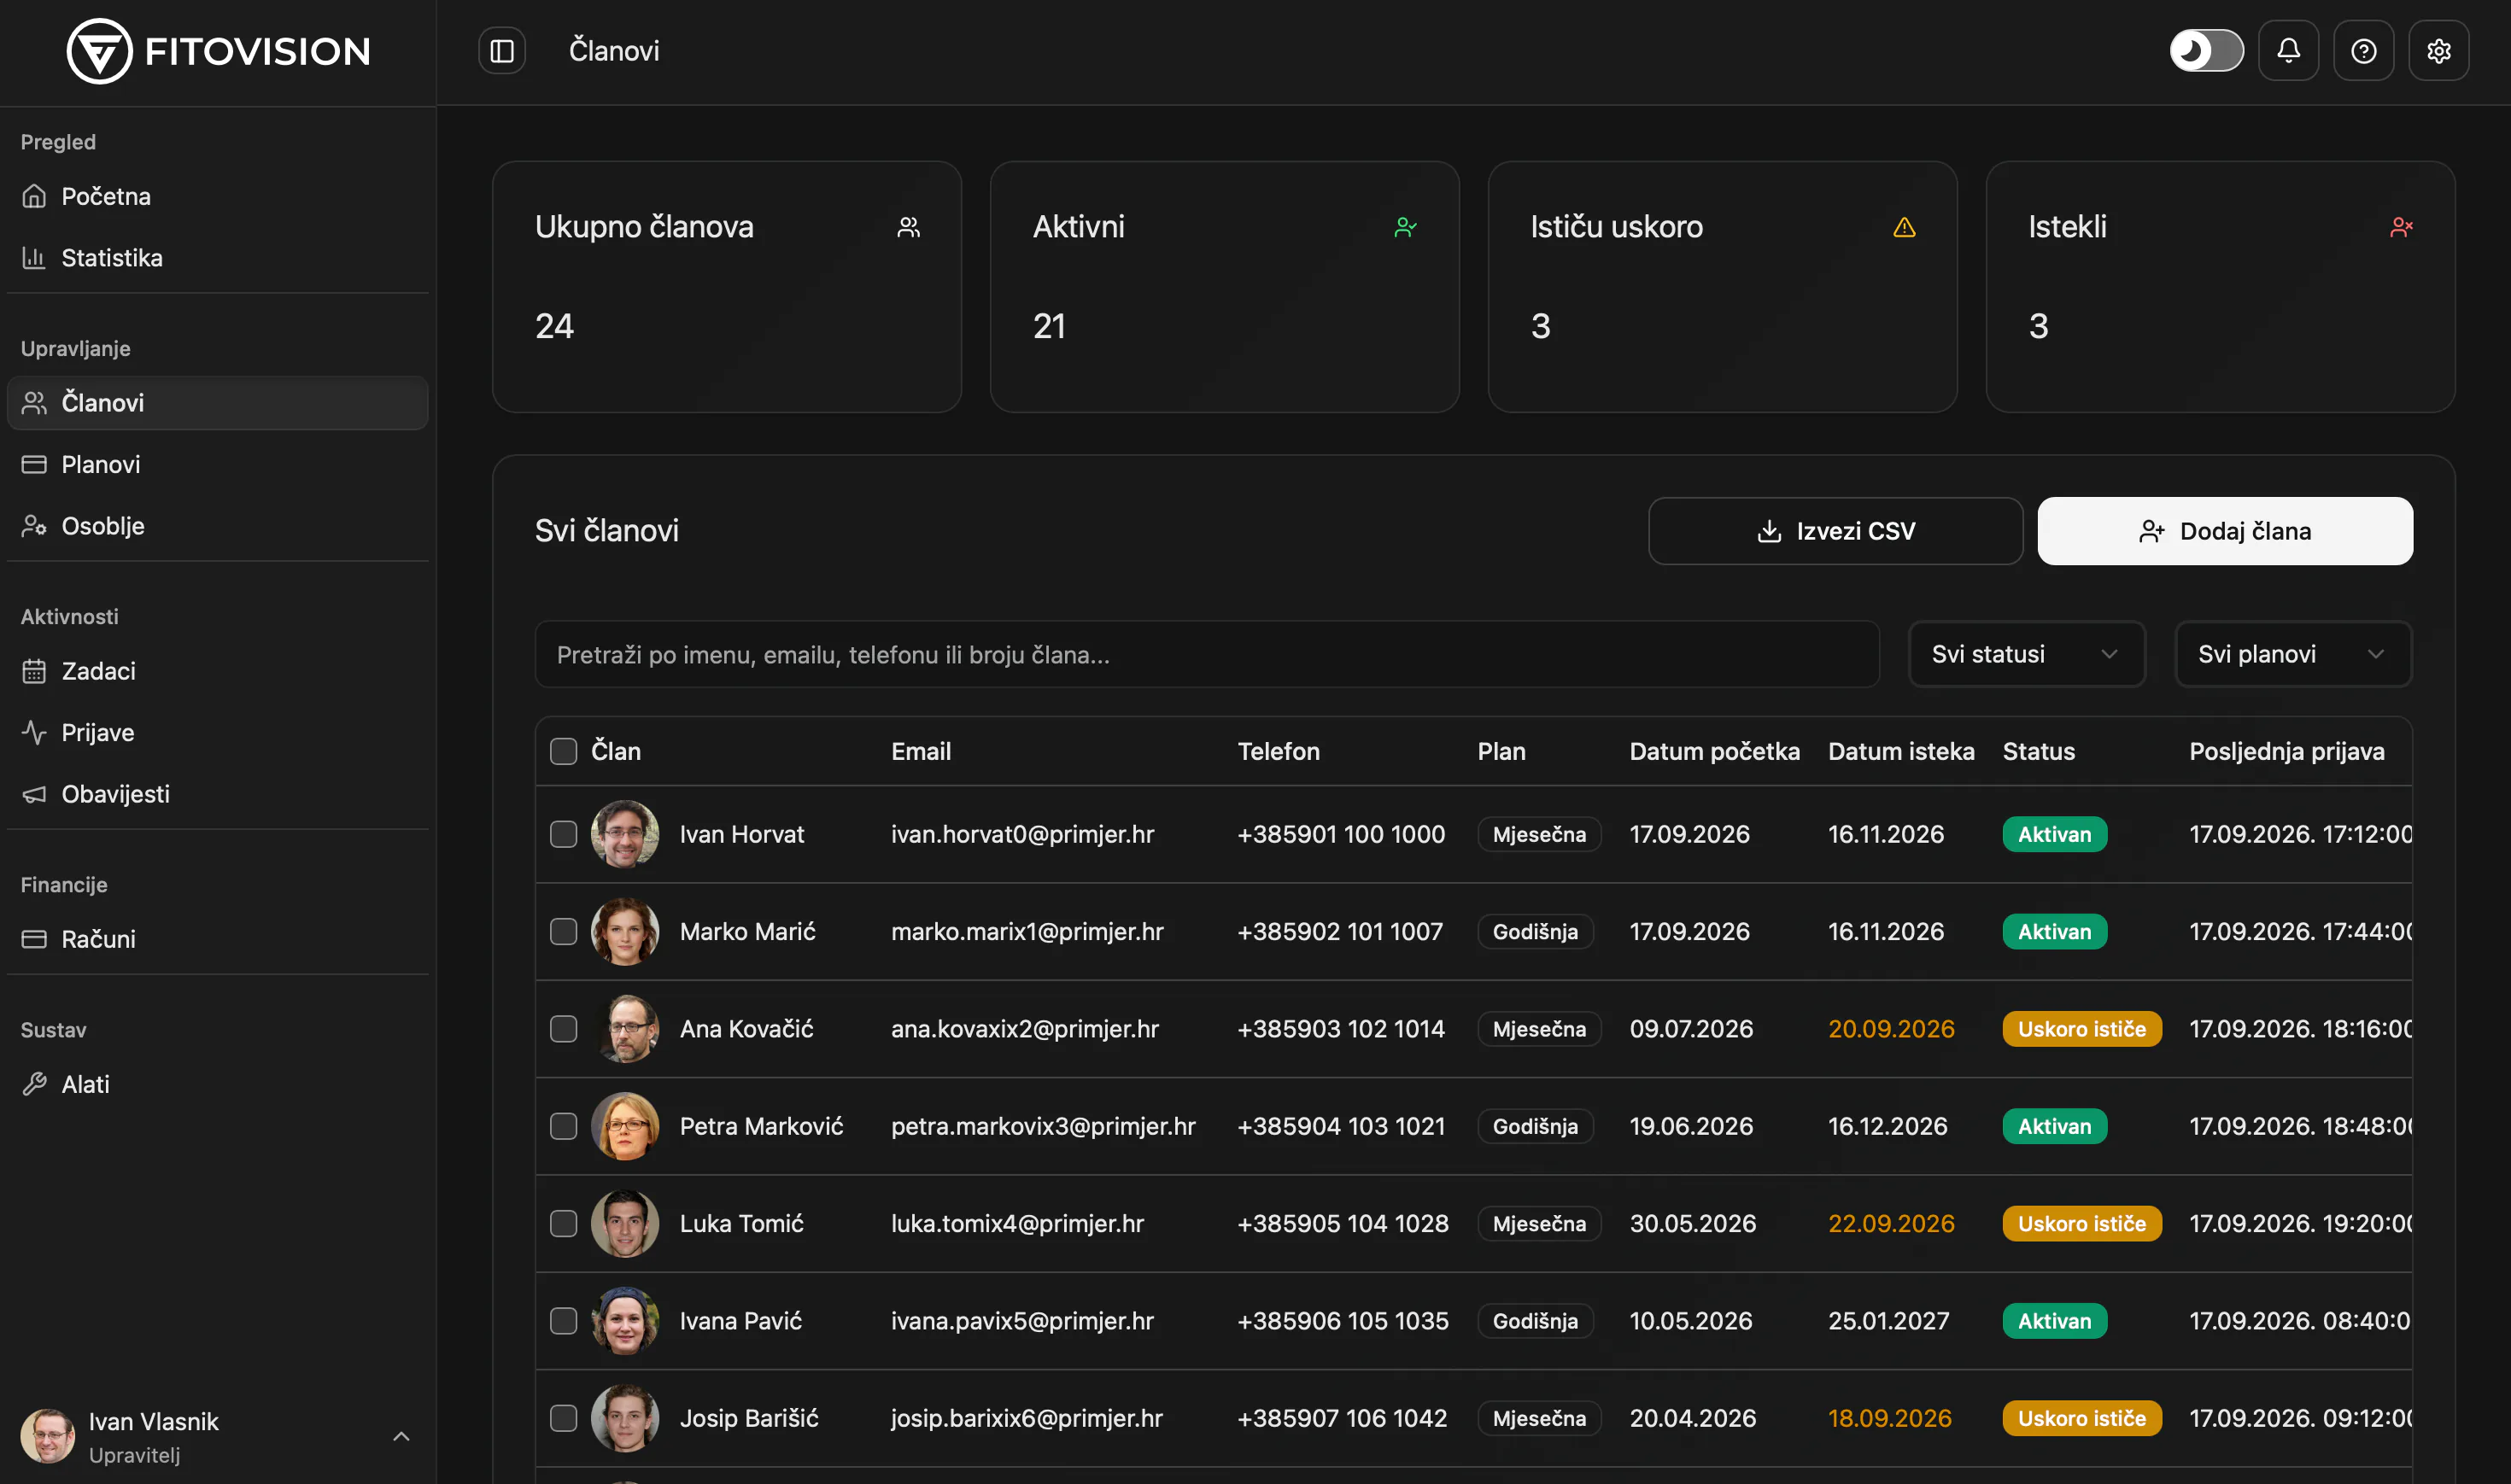
Task: Click the warning triangle on Ističu uskoro card
Action: (1904, 227)
